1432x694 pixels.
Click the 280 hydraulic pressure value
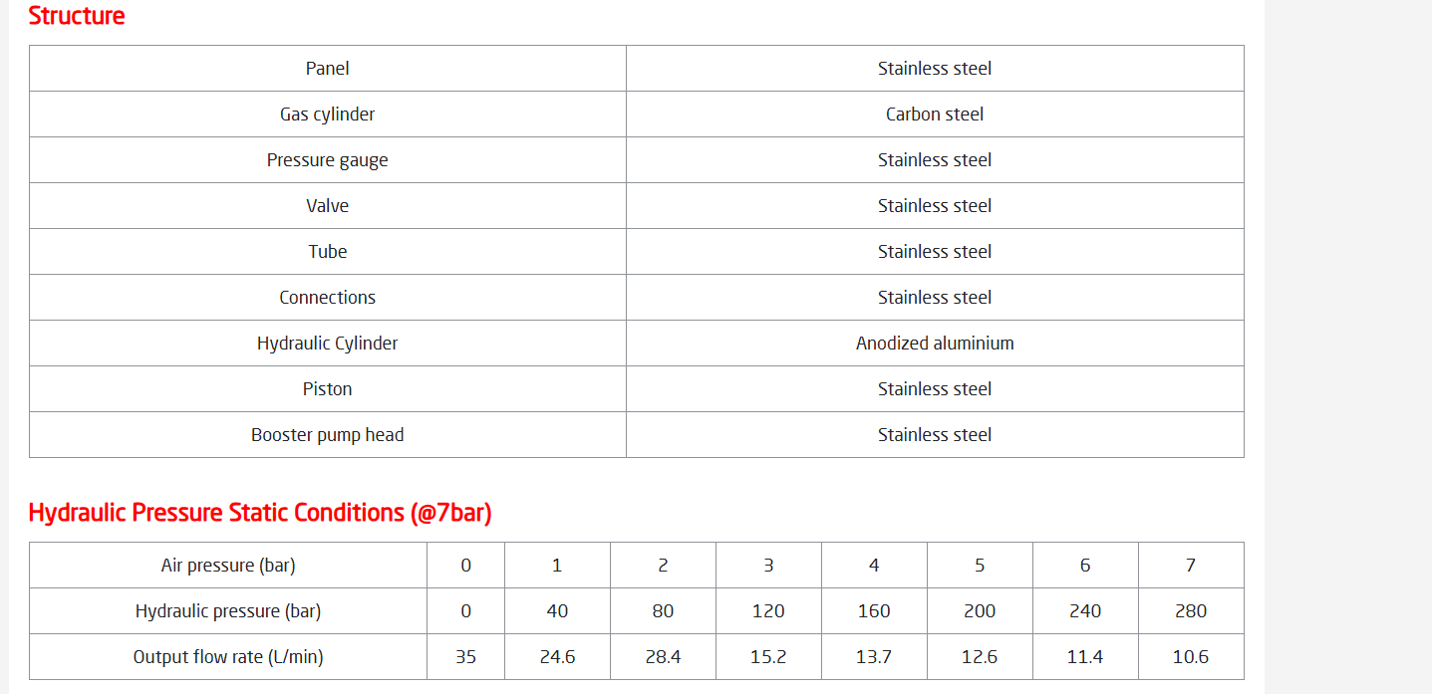[1191, 611]
